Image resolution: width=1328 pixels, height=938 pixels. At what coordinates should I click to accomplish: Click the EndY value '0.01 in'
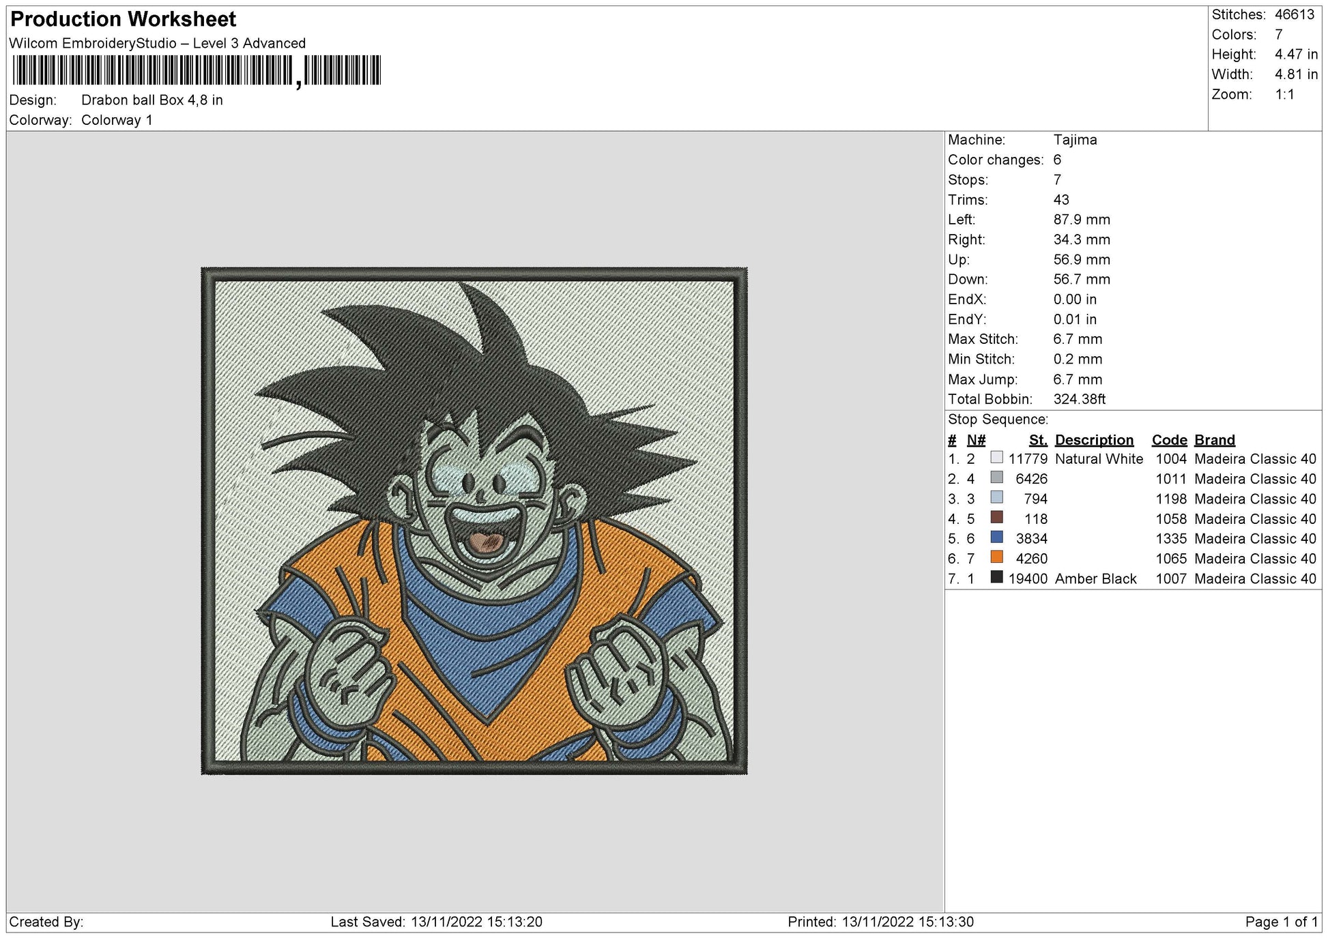tap(1075, 319)
